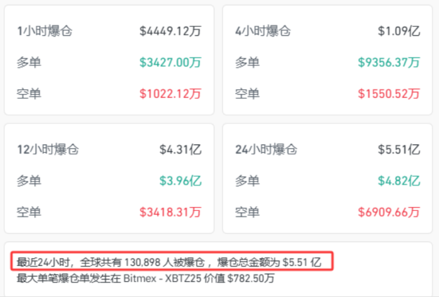Select the 24-hour 空单 value $6909.66万

click(389, 212)
